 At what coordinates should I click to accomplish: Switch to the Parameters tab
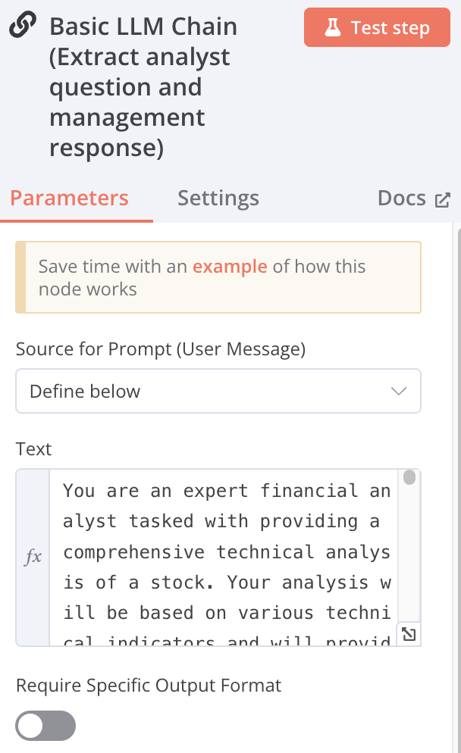coord(70,198)
